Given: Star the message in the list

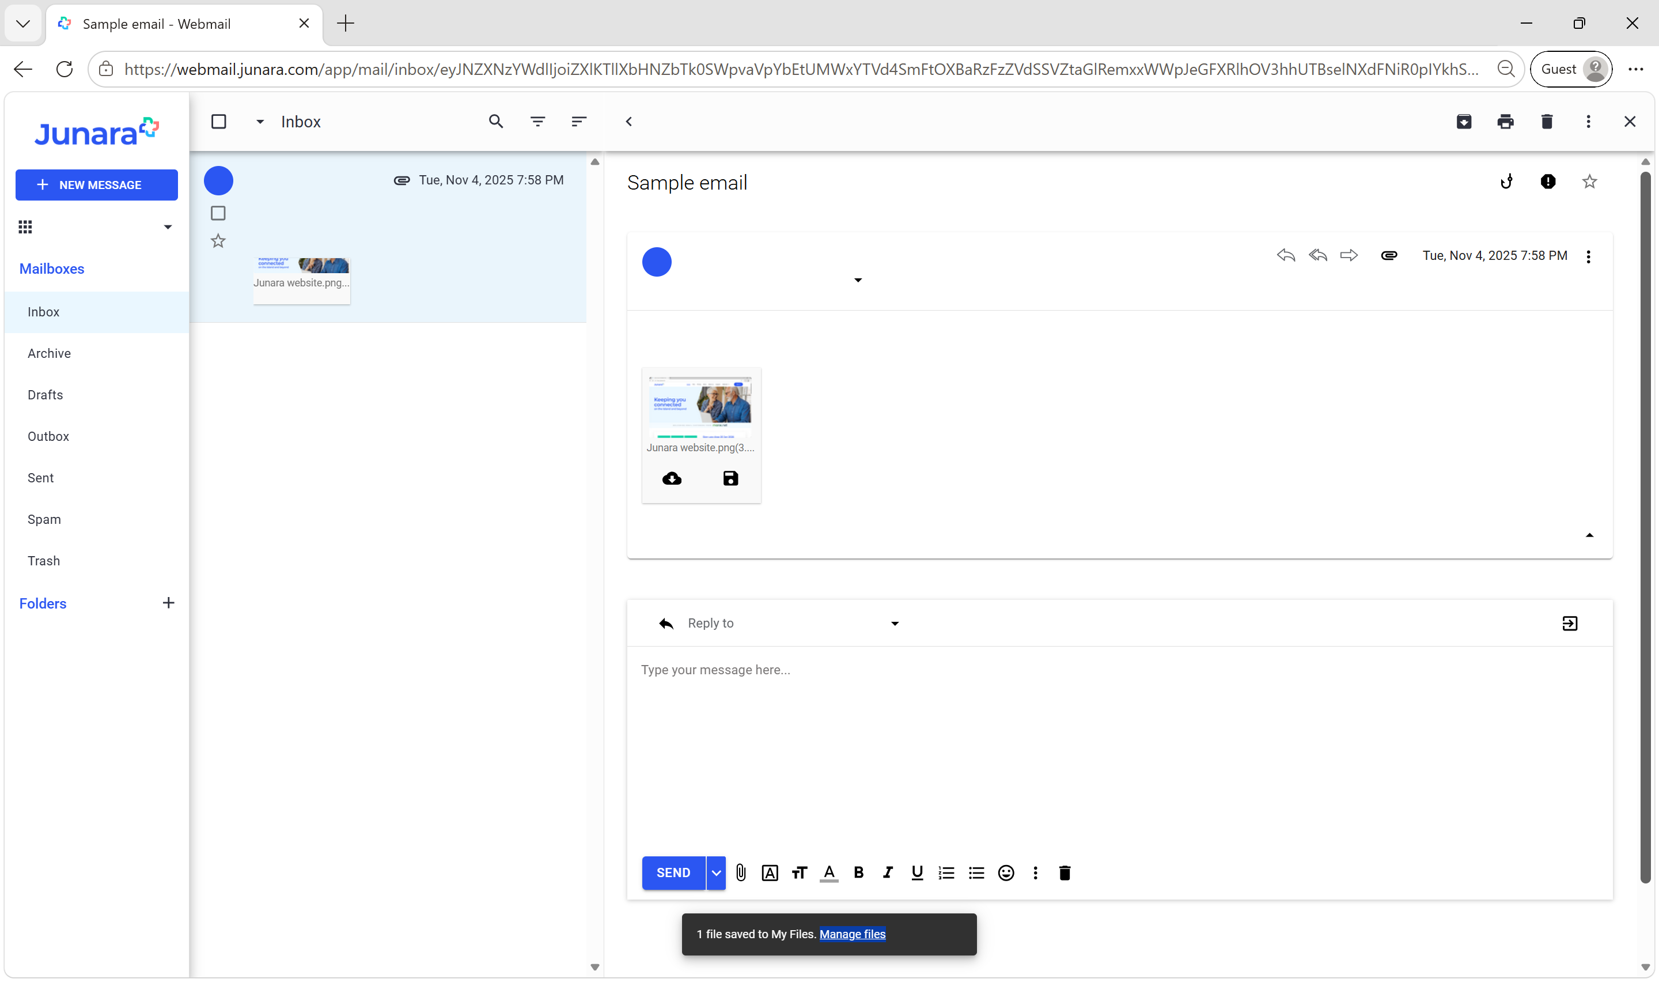Looking at the screenshot, I should [218, 241].
